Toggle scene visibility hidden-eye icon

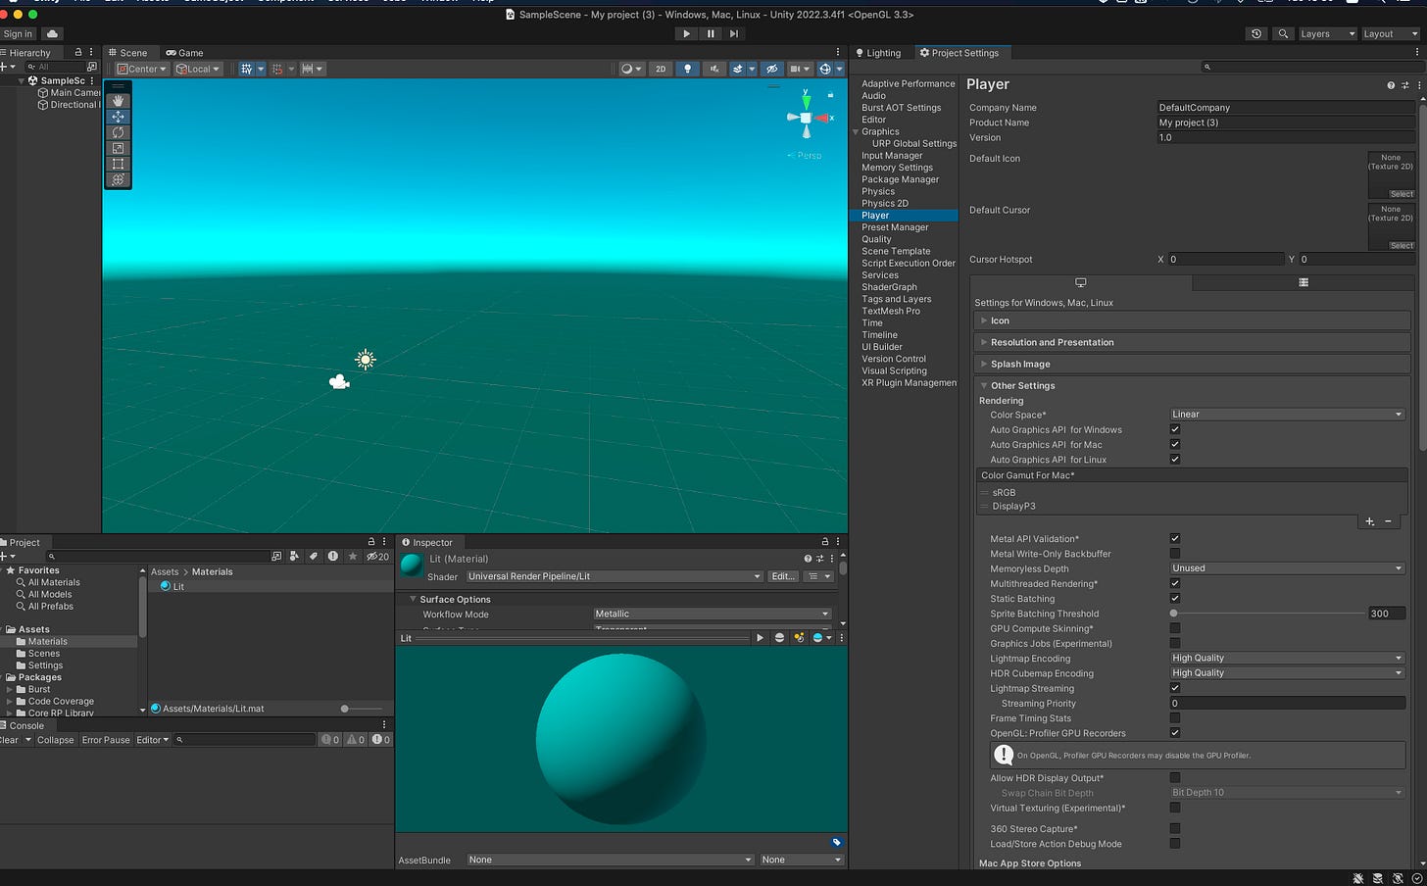tap(772, 69)
